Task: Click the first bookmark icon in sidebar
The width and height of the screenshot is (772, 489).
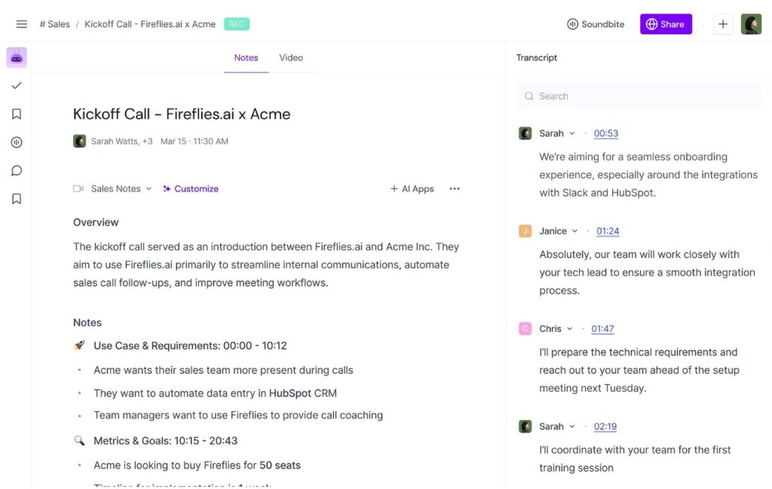Action: [17, 114]
